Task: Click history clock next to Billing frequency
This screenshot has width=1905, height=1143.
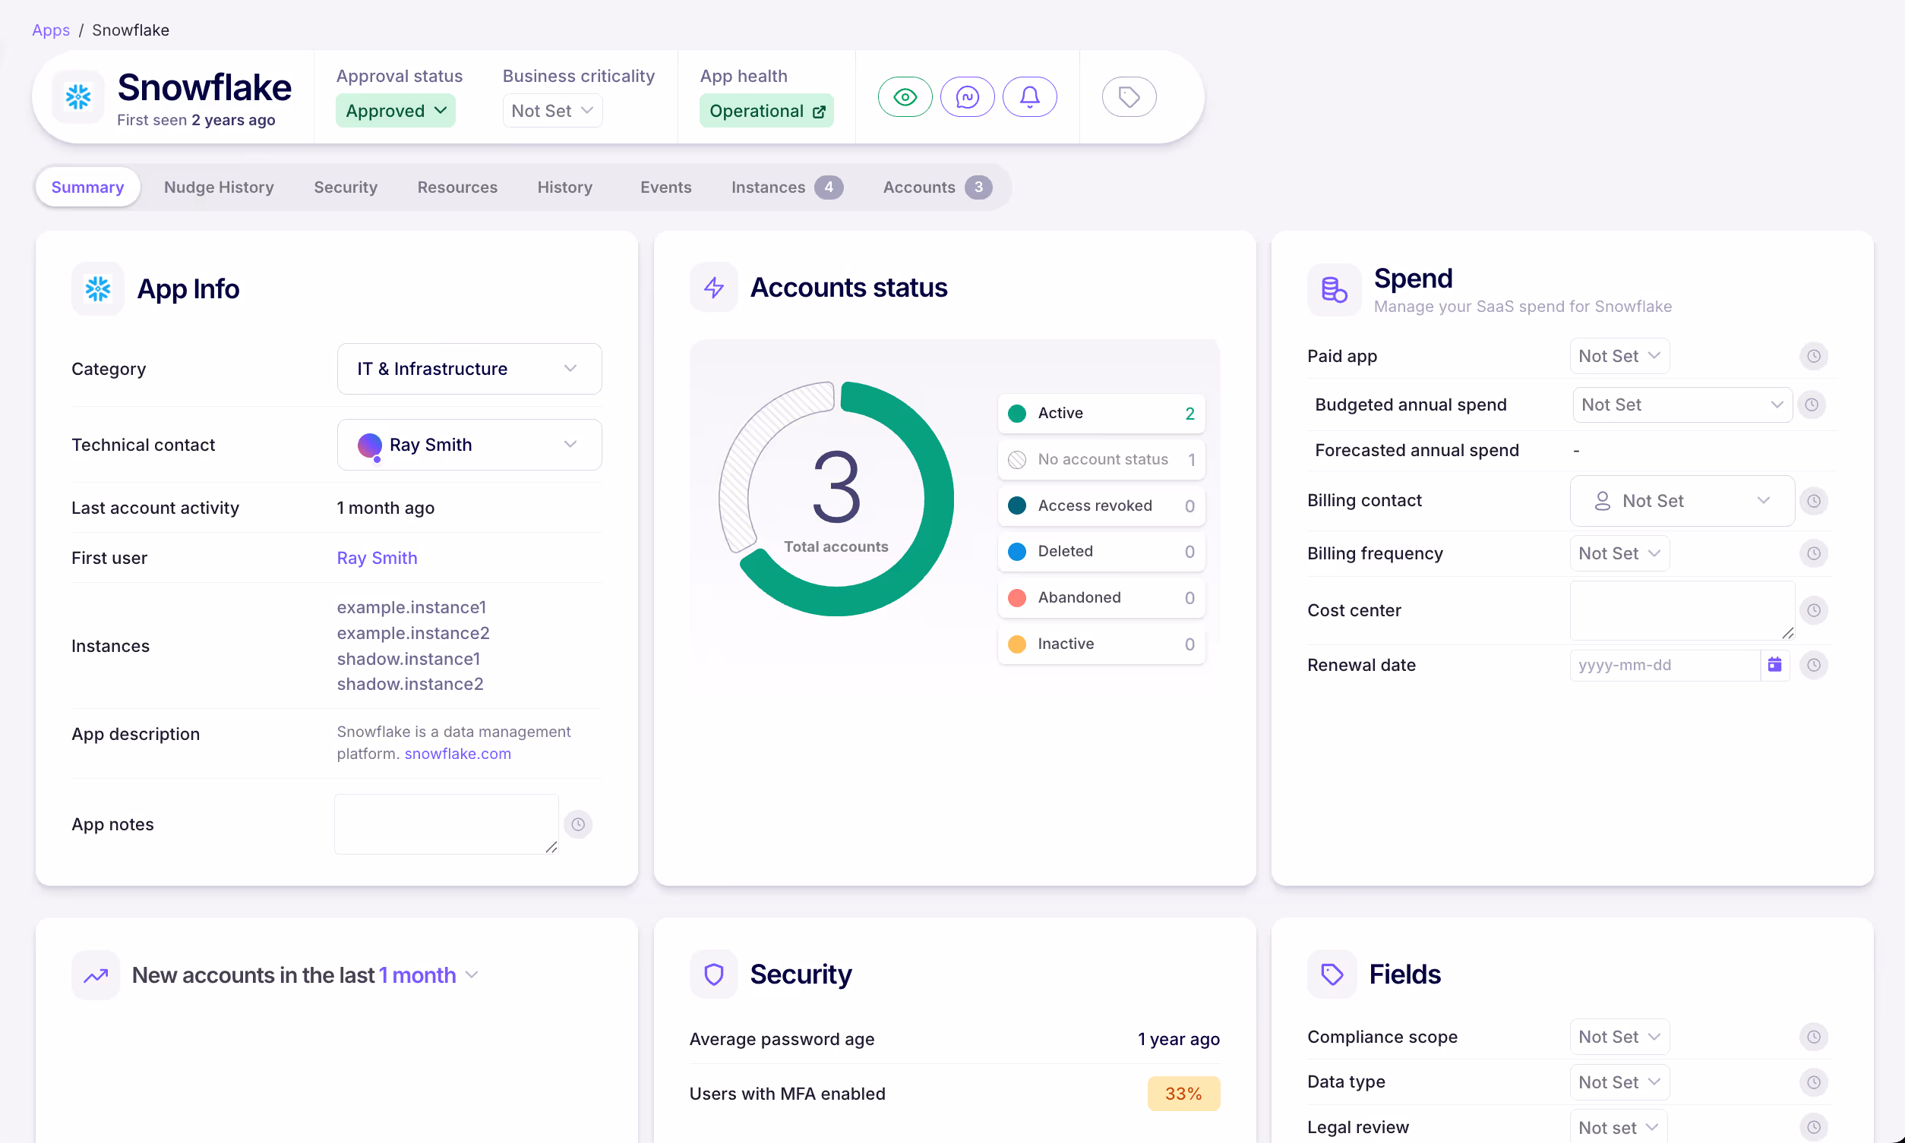Action: click(x=1814, y=553)
